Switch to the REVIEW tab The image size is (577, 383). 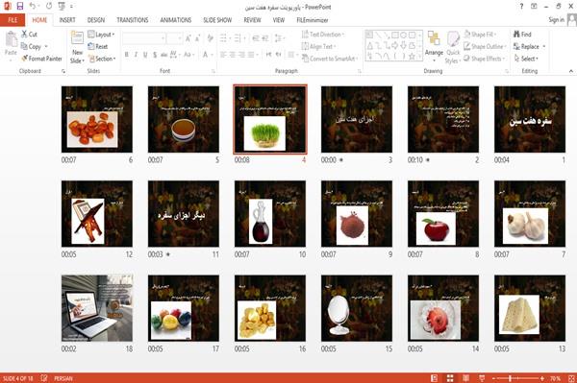click(x=252, y=20)
